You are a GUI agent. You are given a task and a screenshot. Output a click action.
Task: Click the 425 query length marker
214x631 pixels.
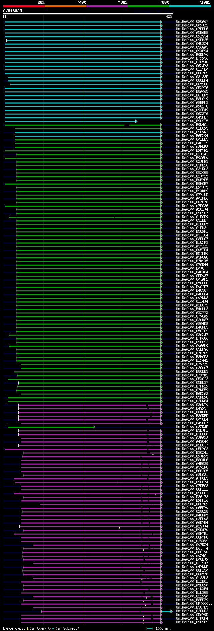coord(169,16)
